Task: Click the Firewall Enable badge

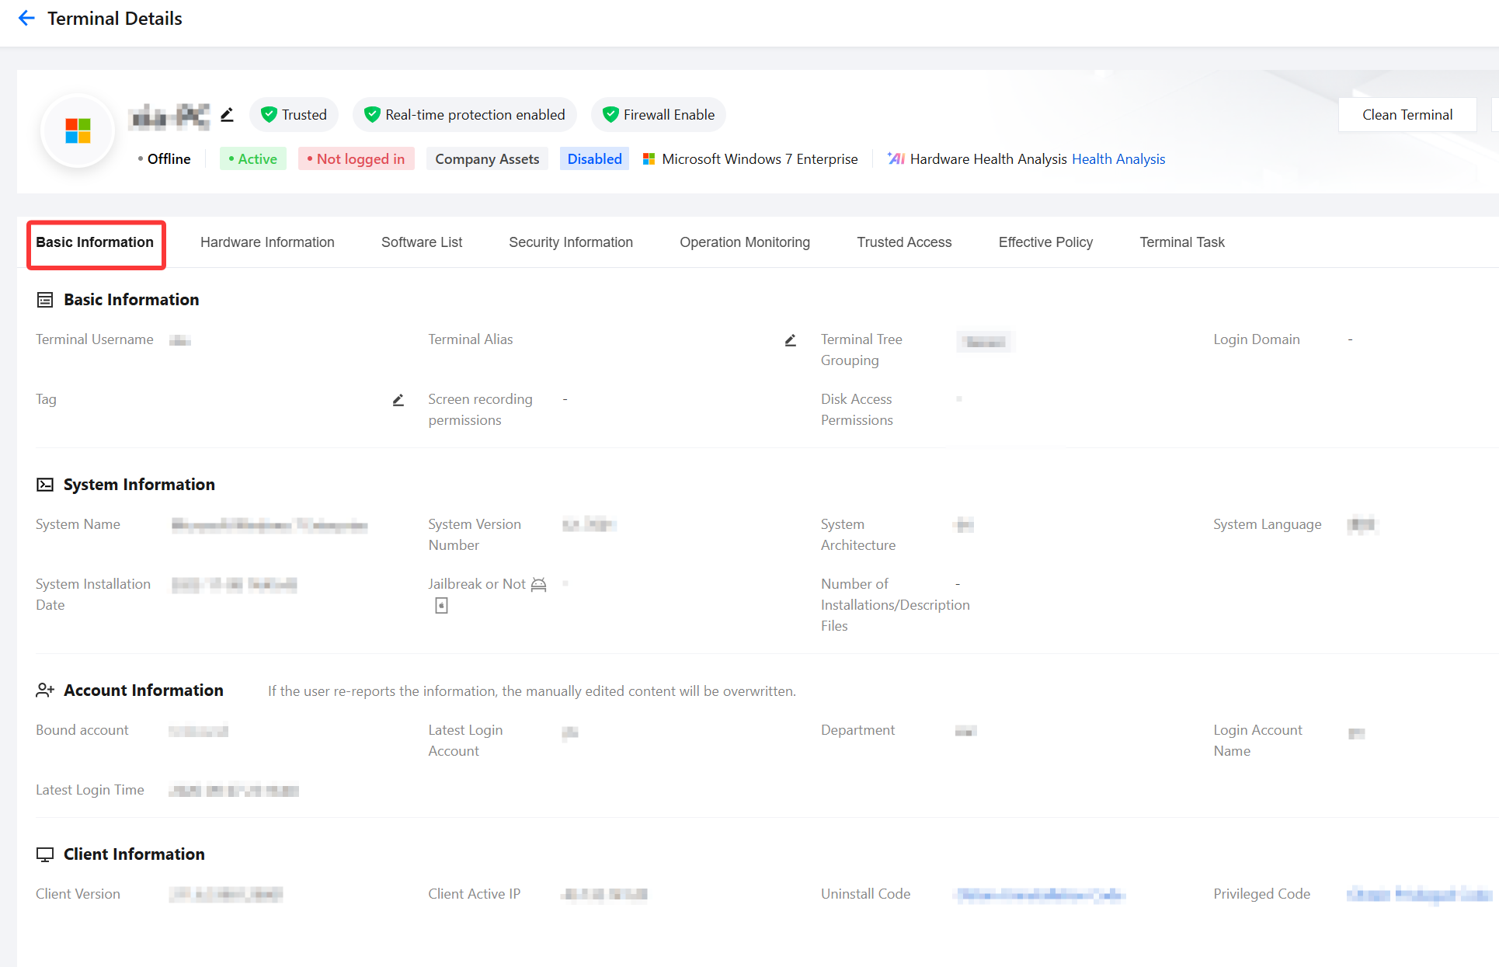Action: pyautogui.click(x=659, y=115)
